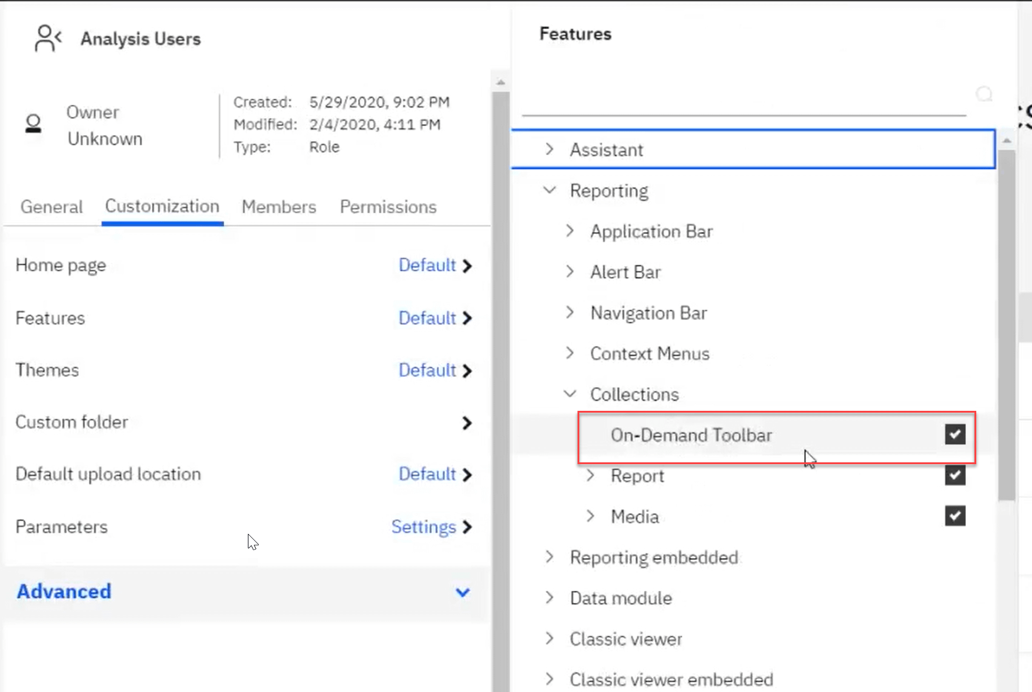Toggle the Media checkbox off
The image size is (1032, 692).
955,516
